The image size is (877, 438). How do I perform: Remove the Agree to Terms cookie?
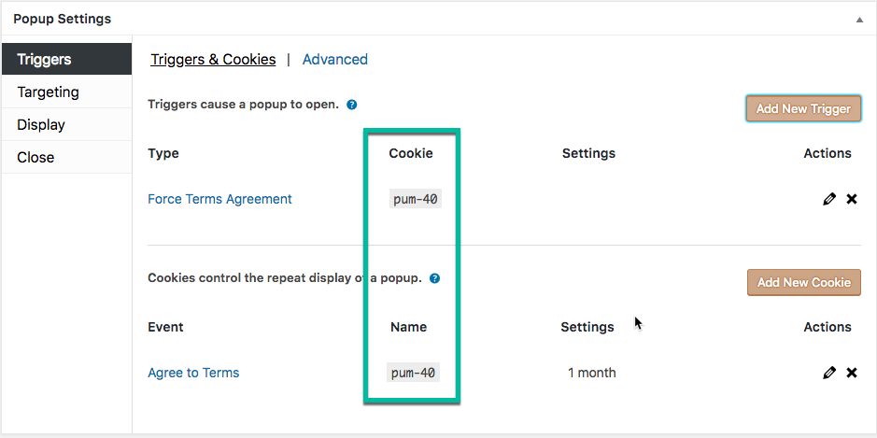click(851, 373)
